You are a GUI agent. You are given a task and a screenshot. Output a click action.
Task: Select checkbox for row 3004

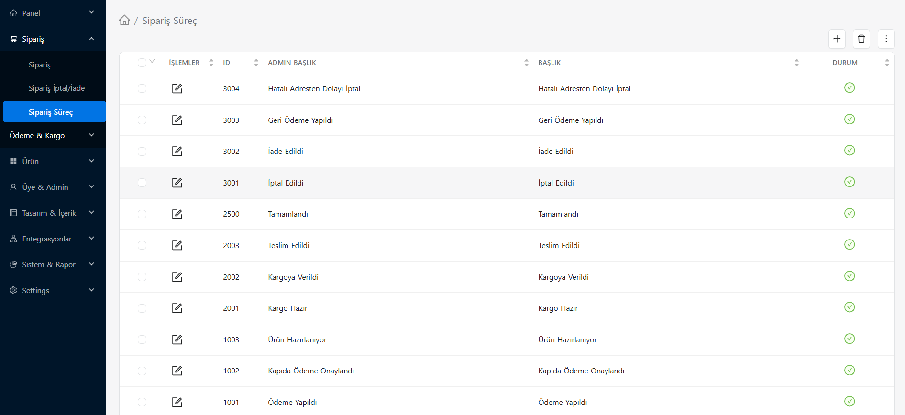142,88
